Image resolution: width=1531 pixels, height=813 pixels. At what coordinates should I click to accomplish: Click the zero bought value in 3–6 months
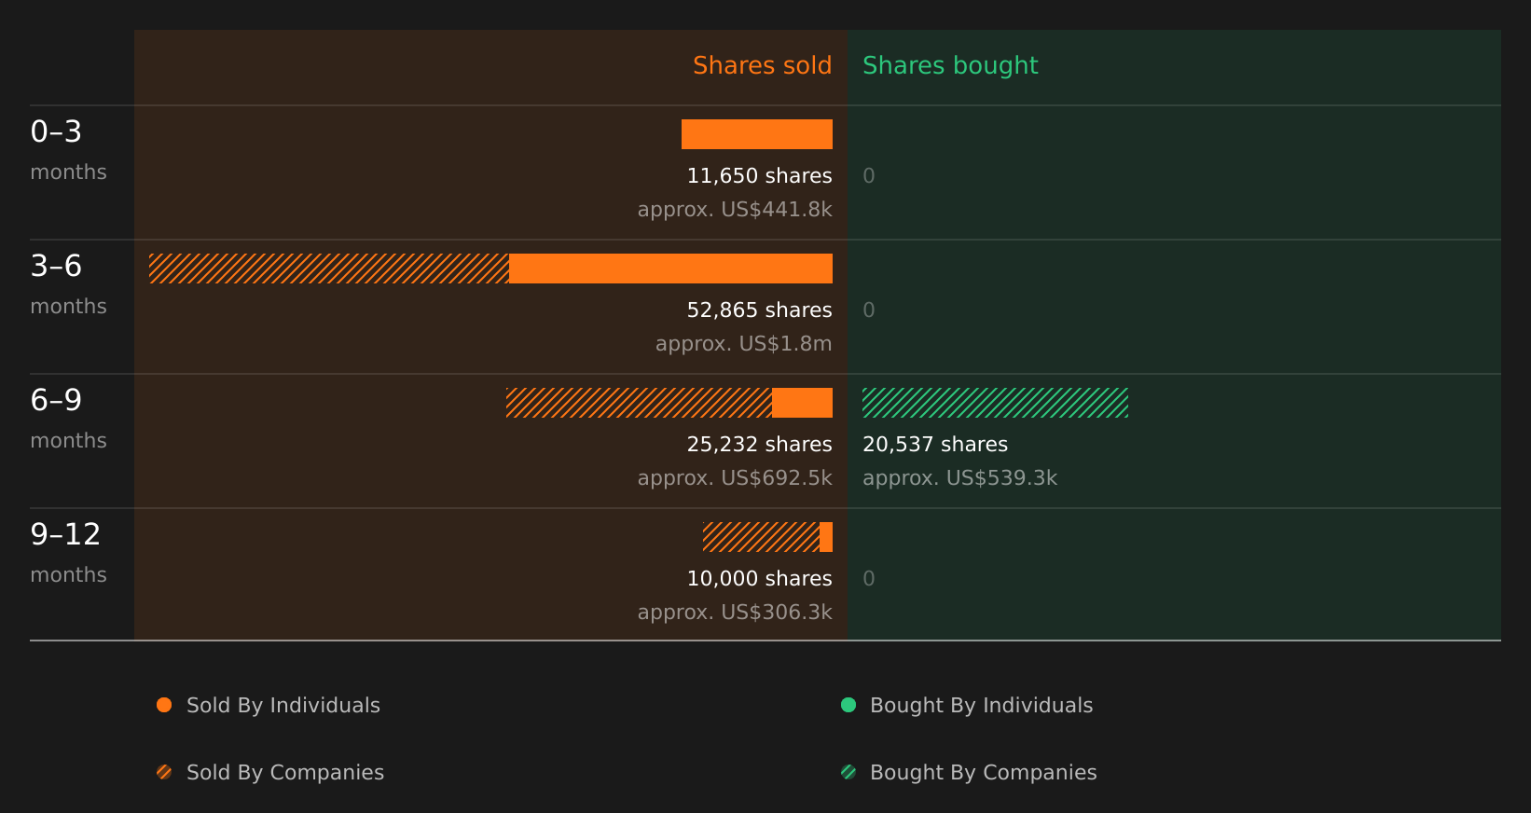coord(868,310)
